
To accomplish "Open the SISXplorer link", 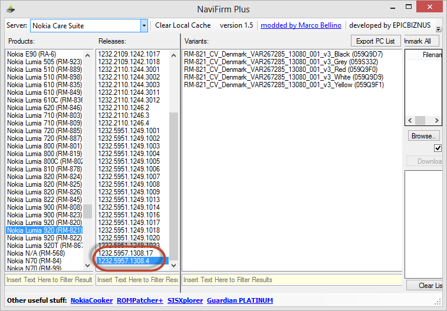I will click(x=185, y=300).
